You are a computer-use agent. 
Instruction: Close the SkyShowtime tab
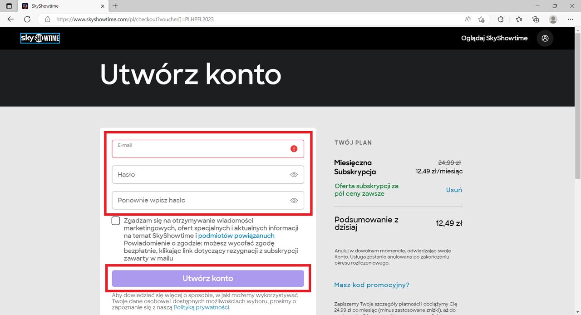click(x=103, y=6)
